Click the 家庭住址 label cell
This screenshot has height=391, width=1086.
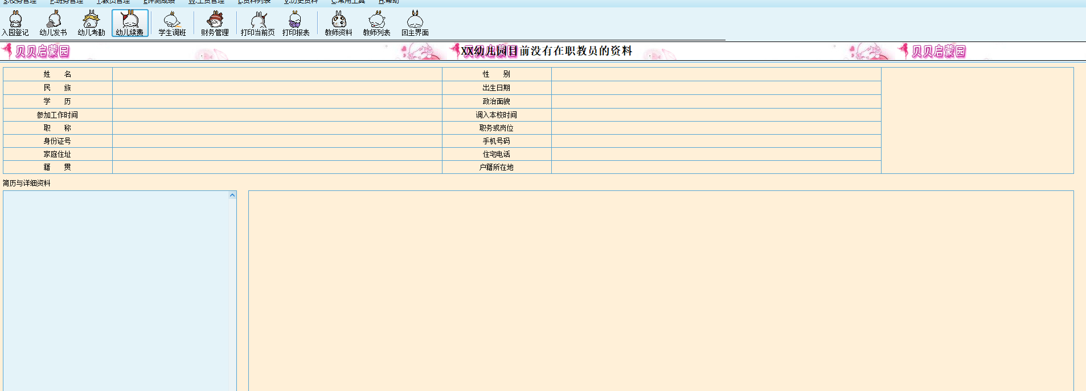pyautogui.click(x=58, y=154)
